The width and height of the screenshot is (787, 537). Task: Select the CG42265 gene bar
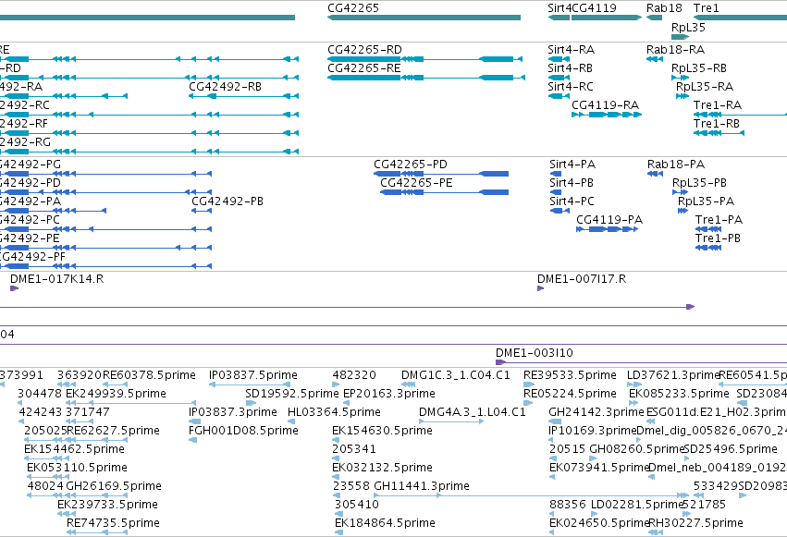pyautogui.click(x=424, y=18)
